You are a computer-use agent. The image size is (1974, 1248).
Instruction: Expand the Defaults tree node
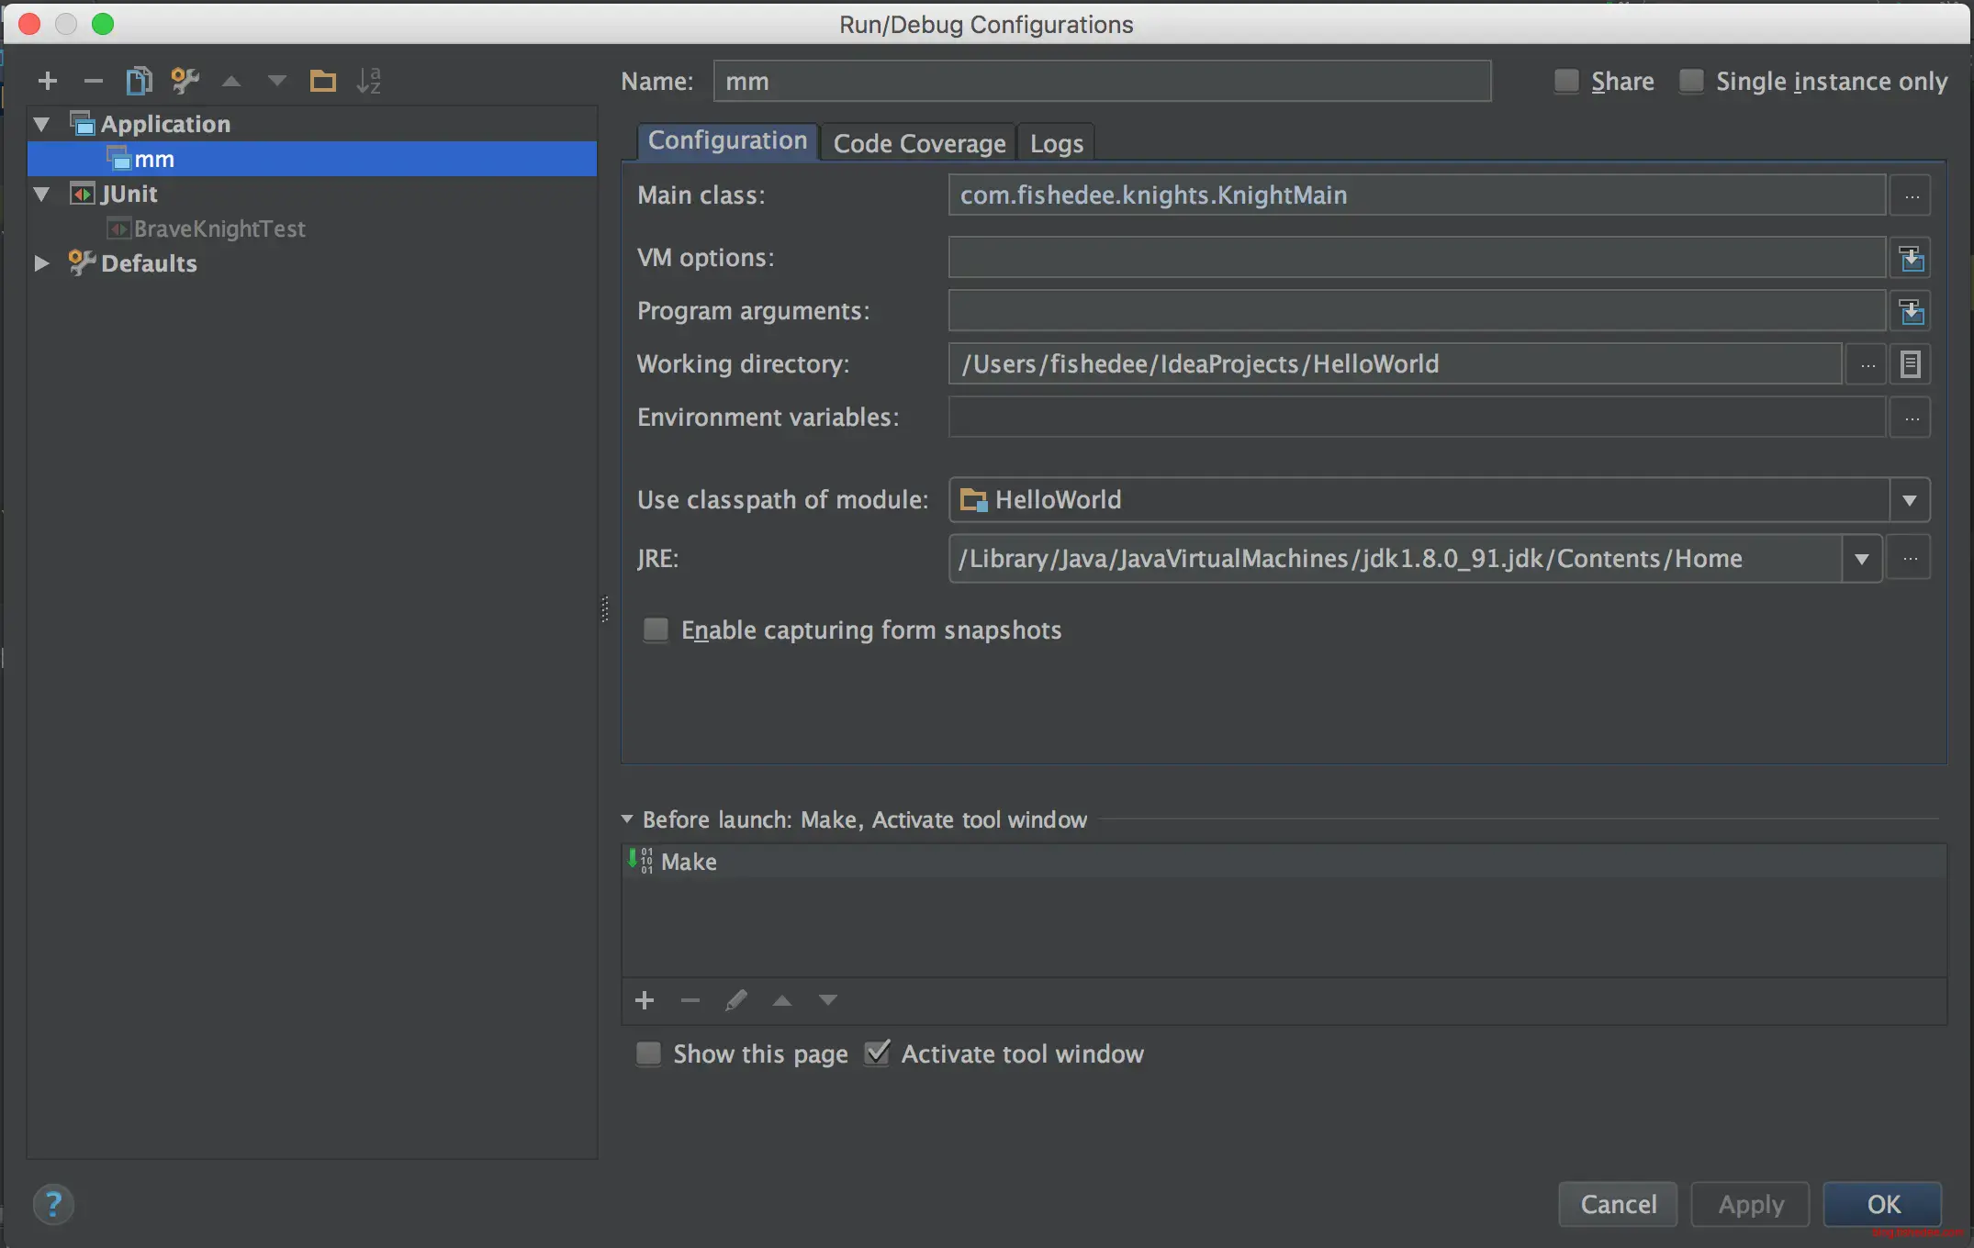click(41, 263)
